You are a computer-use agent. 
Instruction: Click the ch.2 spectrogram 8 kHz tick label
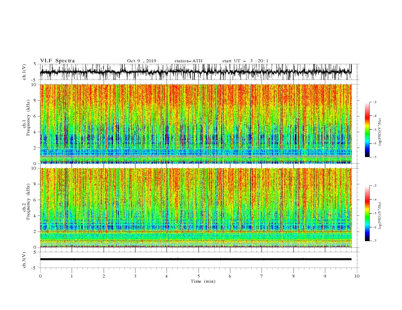[36, 184]
